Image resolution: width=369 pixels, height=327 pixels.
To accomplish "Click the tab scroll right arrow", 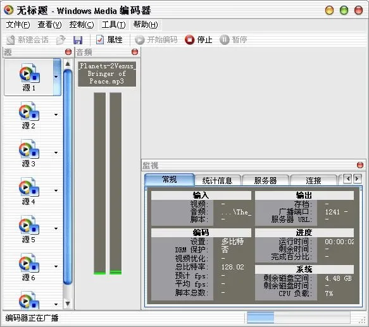I will click(357, 179).
